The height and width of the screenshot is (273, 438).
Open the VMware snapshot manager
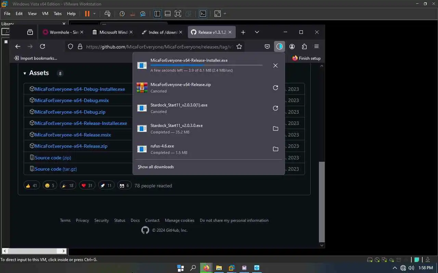143,14
